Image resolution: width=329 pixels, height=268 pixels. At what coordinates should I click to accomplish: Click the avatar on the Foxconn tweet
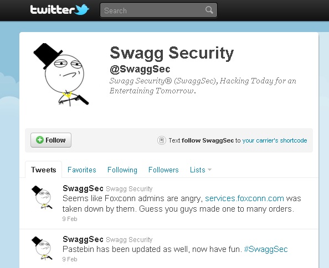point(42,197)
